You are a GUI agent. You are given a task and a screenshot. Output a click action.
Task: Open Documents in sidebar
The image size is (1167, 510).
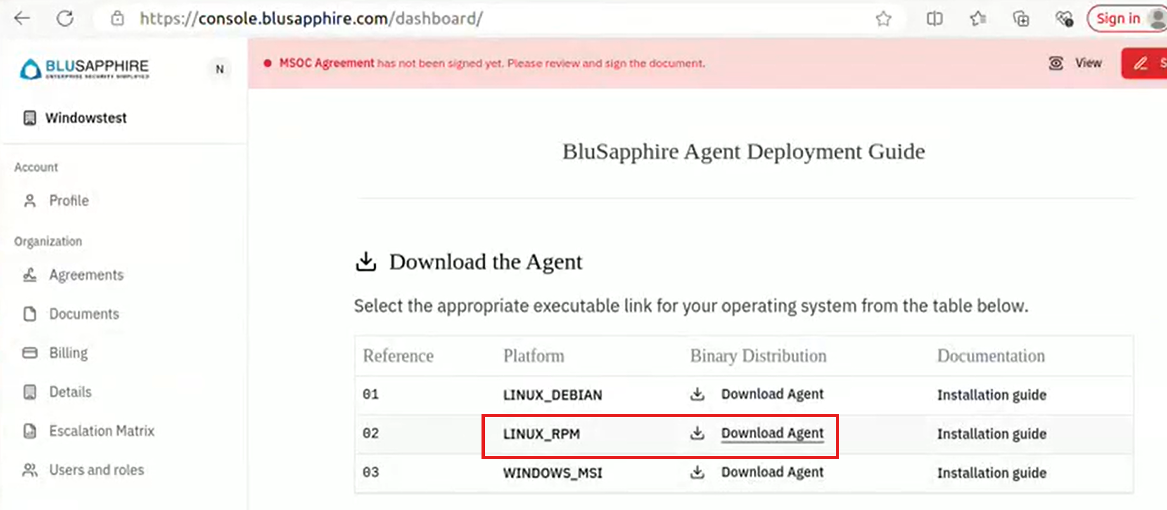point(84,314)
